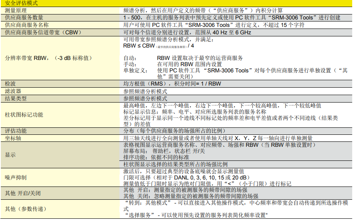
Task: Click the 检波 row label
Action: click(10, 84)
